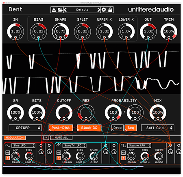Image resolution: width=183 pixels, height=177 pixels.
Task: Open the Square LFO type dropdown
Action: [139, 145]
